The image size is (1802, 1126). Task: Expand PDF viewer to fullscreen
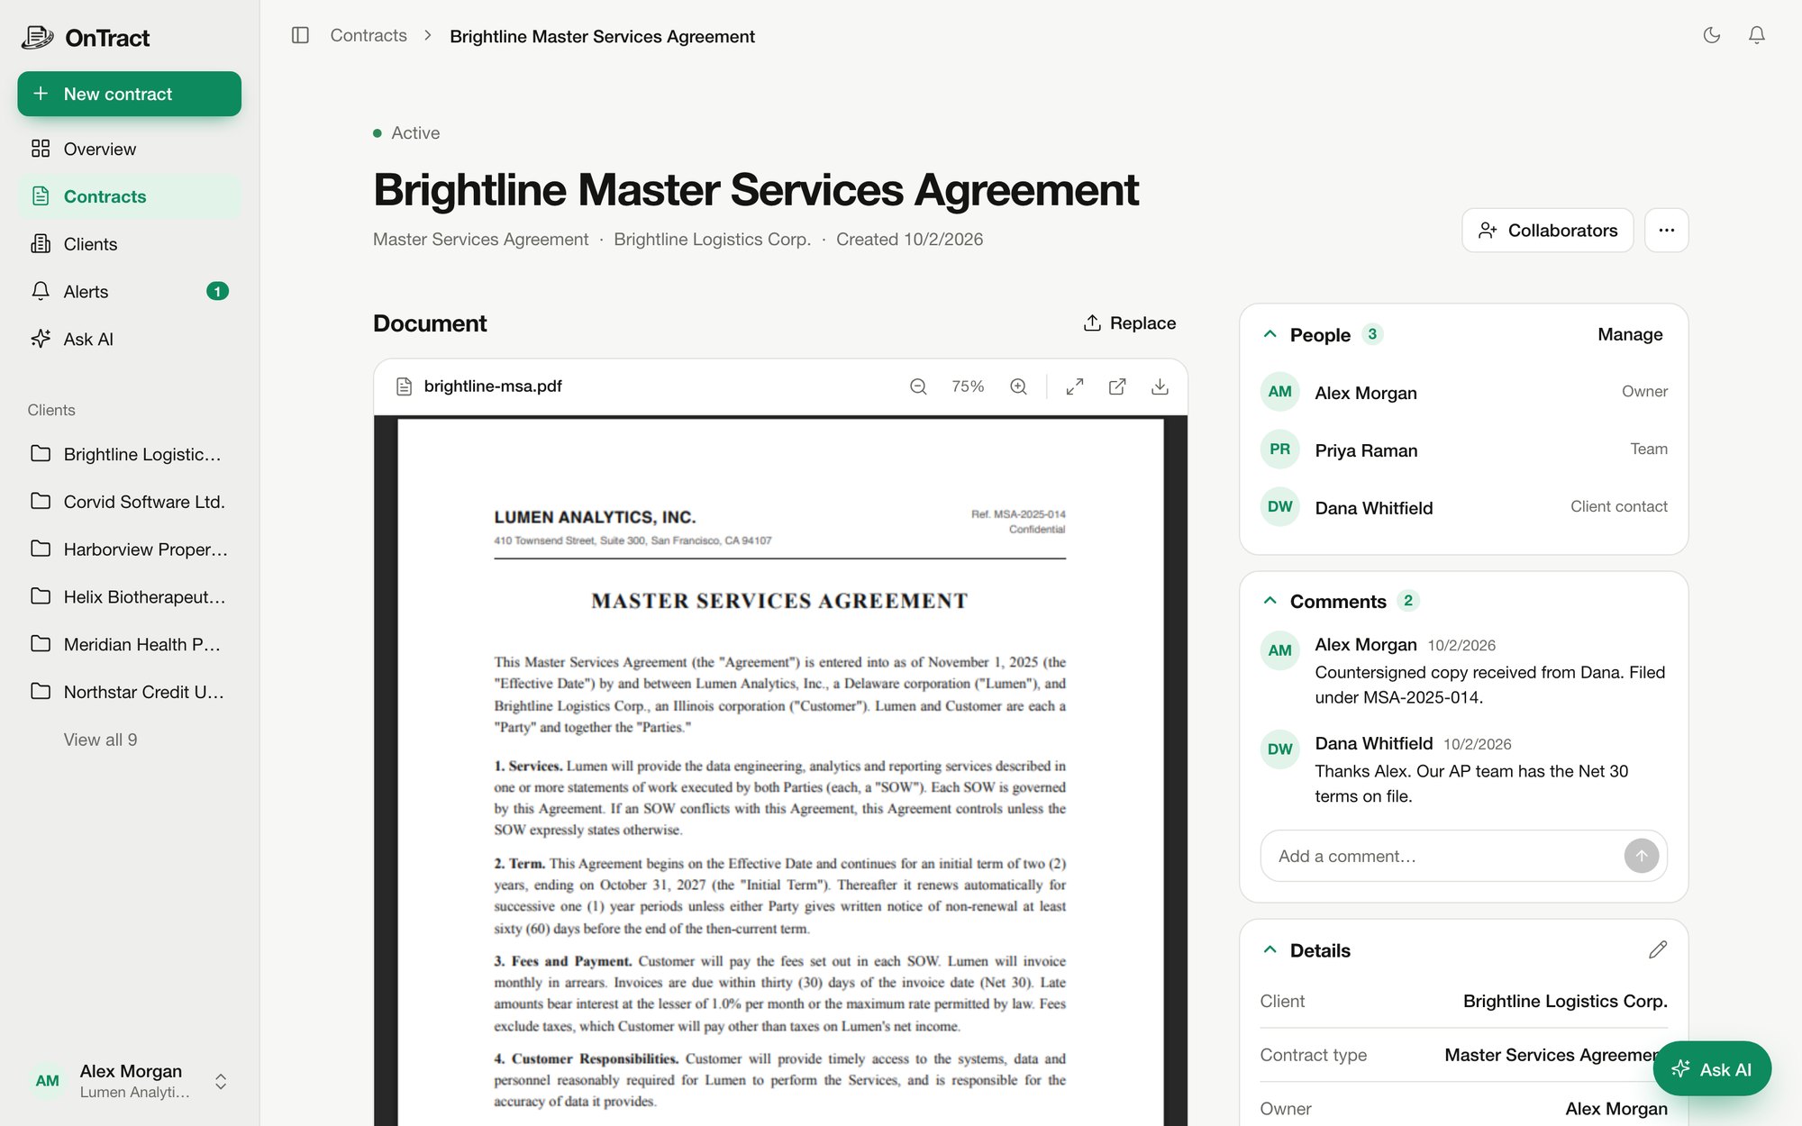[x=1075, y=386]
